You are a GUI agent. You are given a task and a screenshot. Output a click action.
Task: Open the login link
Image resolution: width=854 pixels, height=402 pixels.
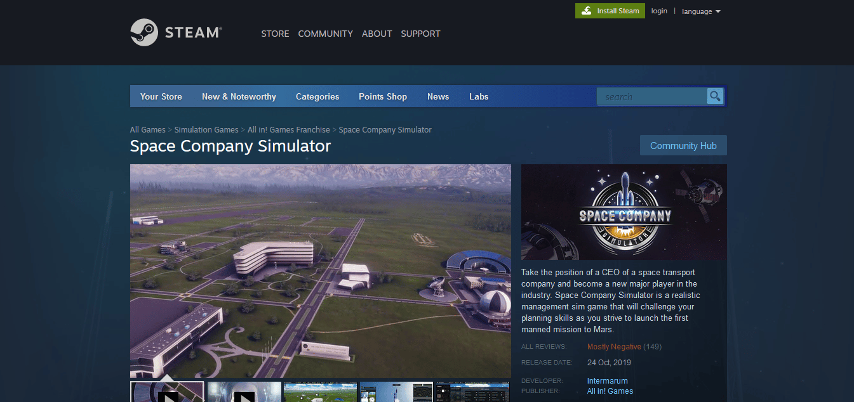659,11
